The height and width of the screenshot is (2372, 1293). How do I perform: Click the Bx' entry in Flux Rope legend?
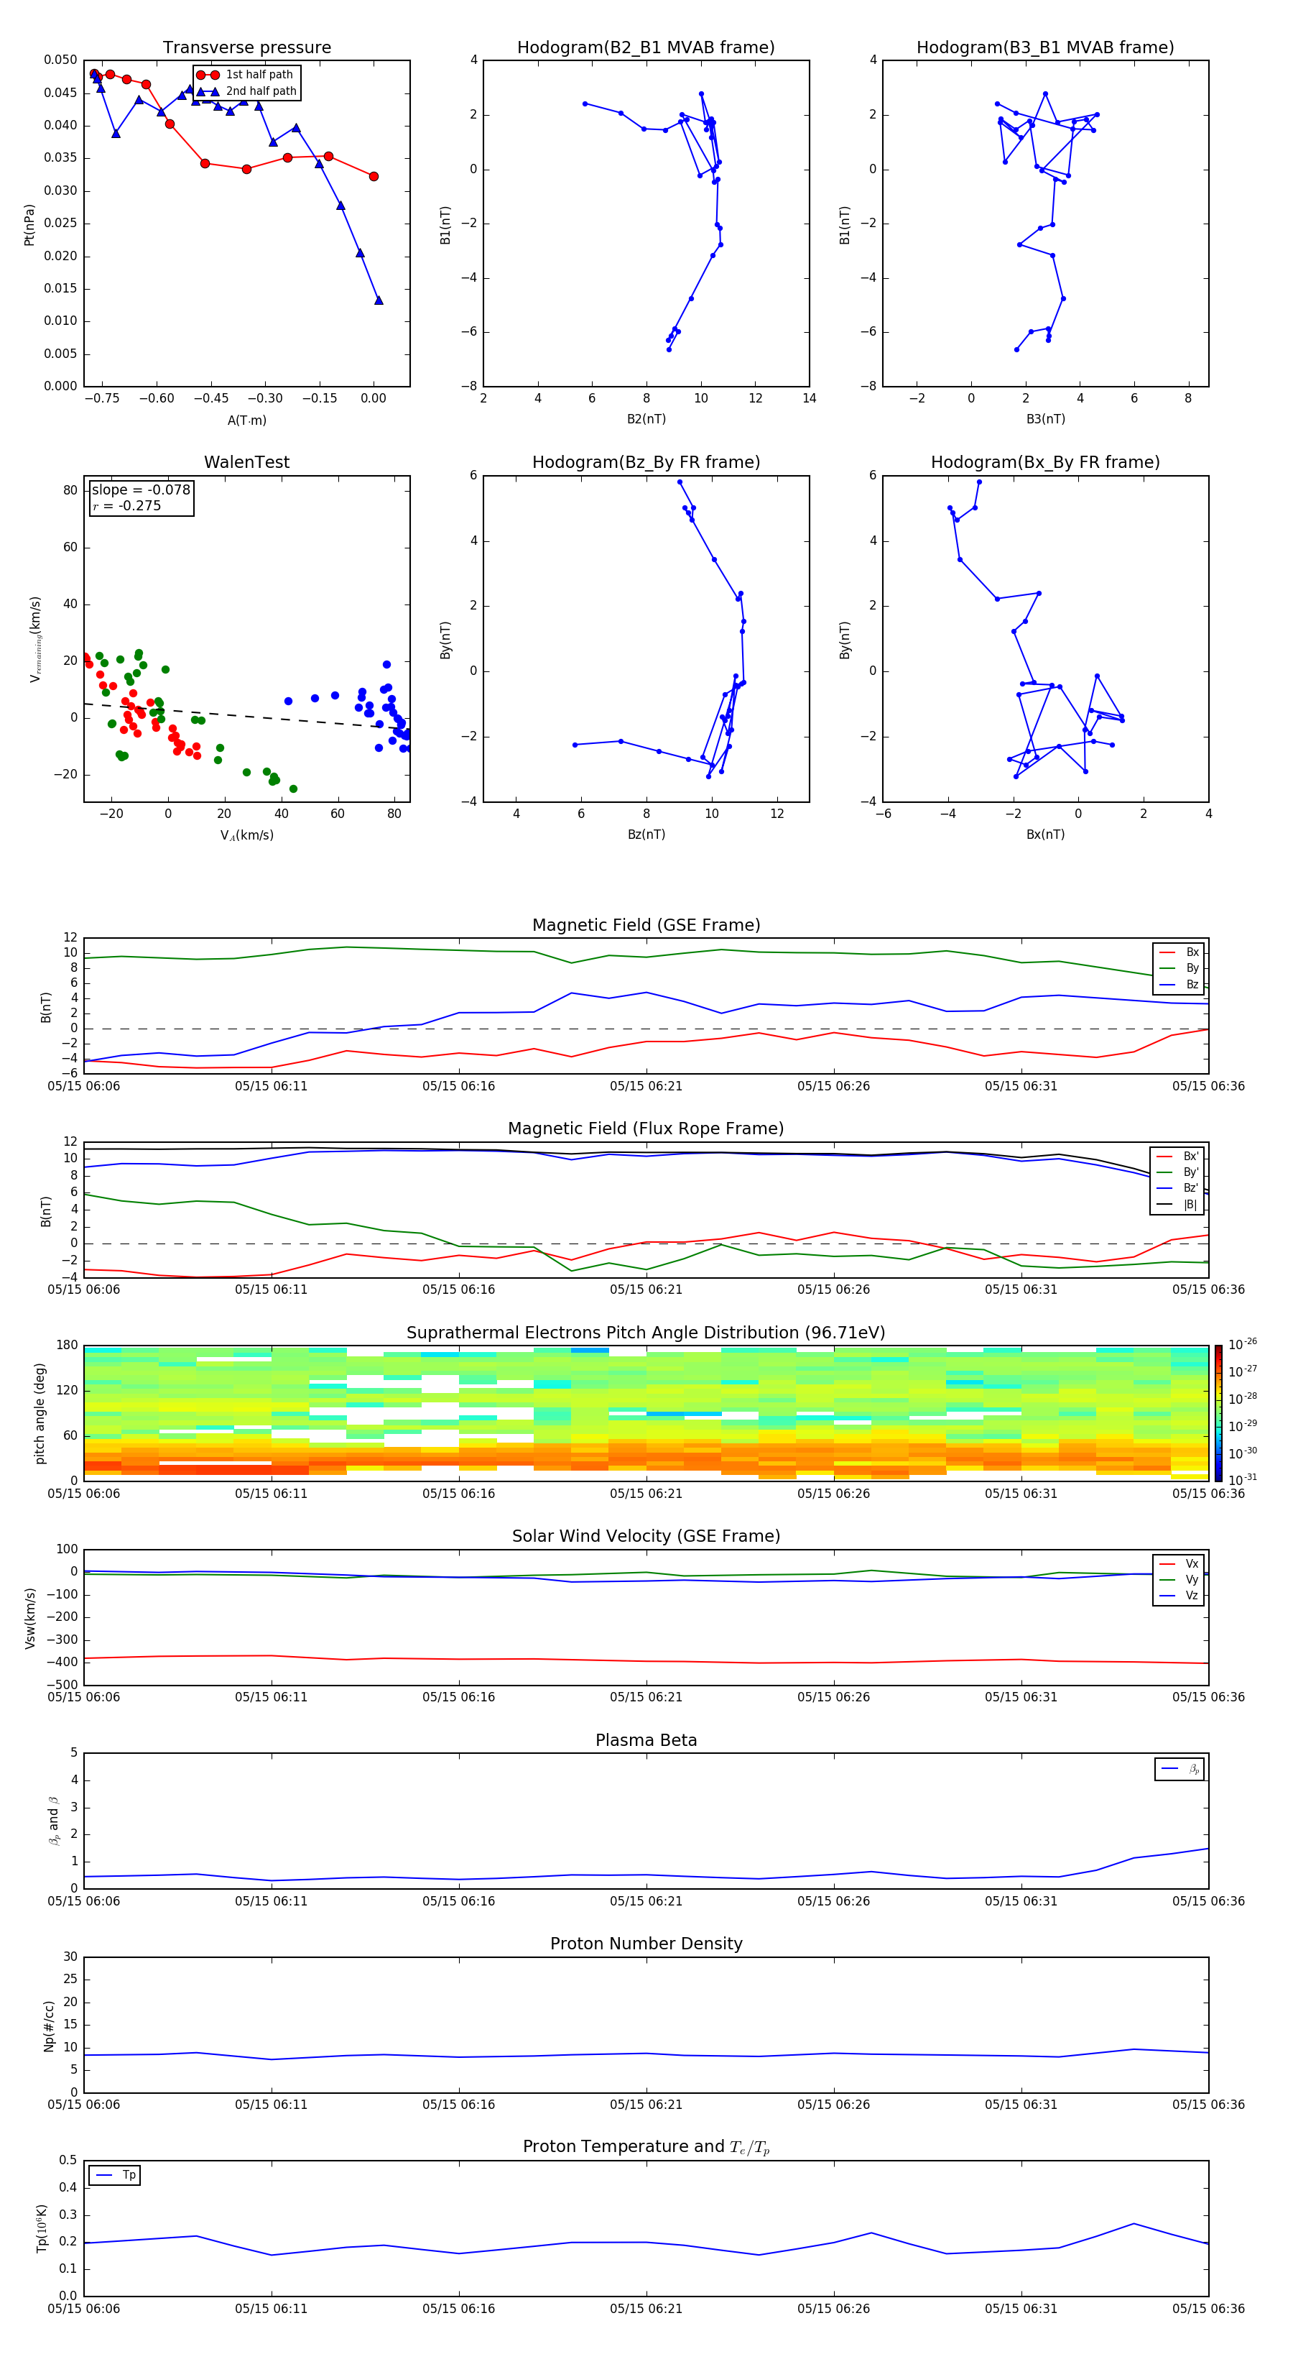point(1177,1157)
